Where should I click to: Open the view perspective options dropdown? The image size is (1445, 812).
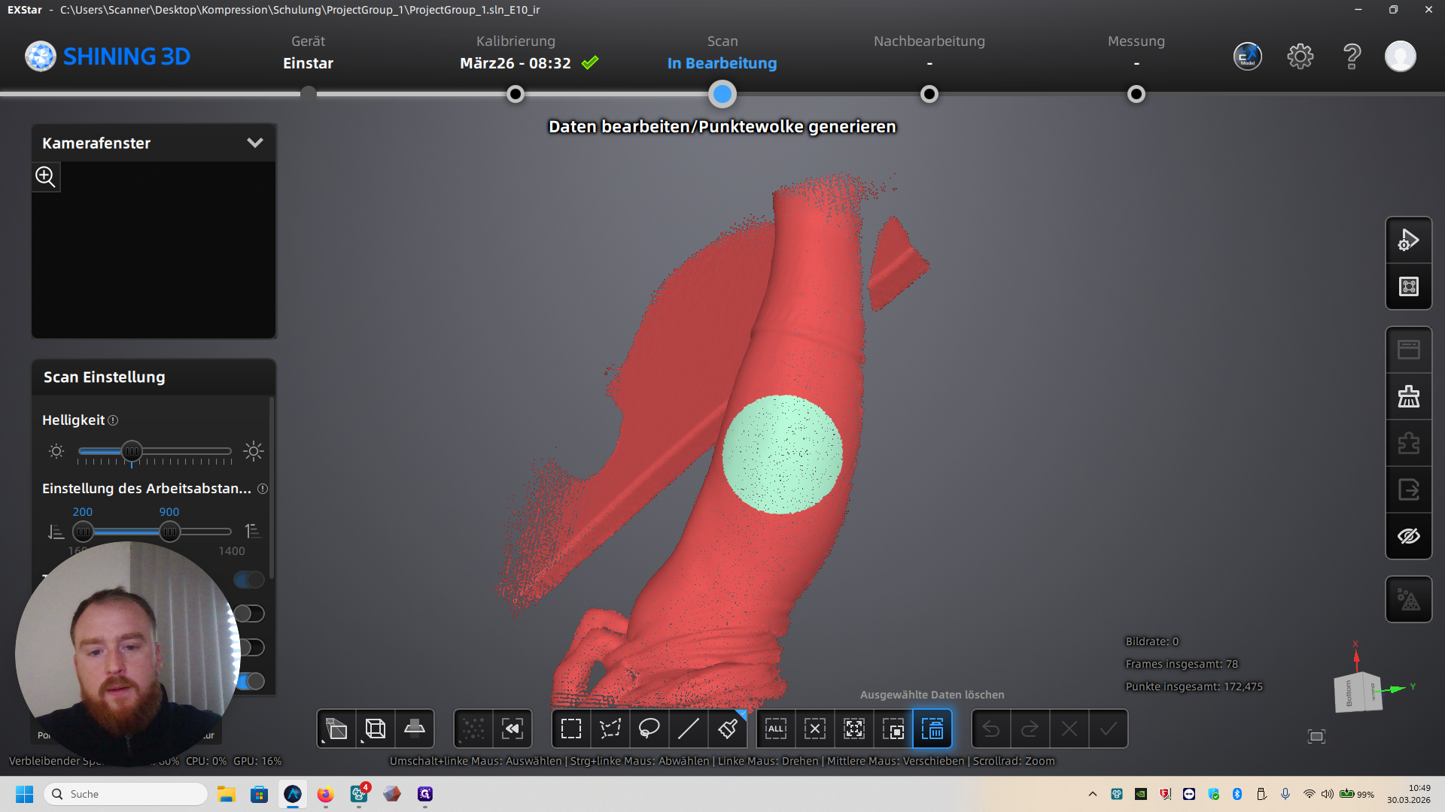coord(336,729)
